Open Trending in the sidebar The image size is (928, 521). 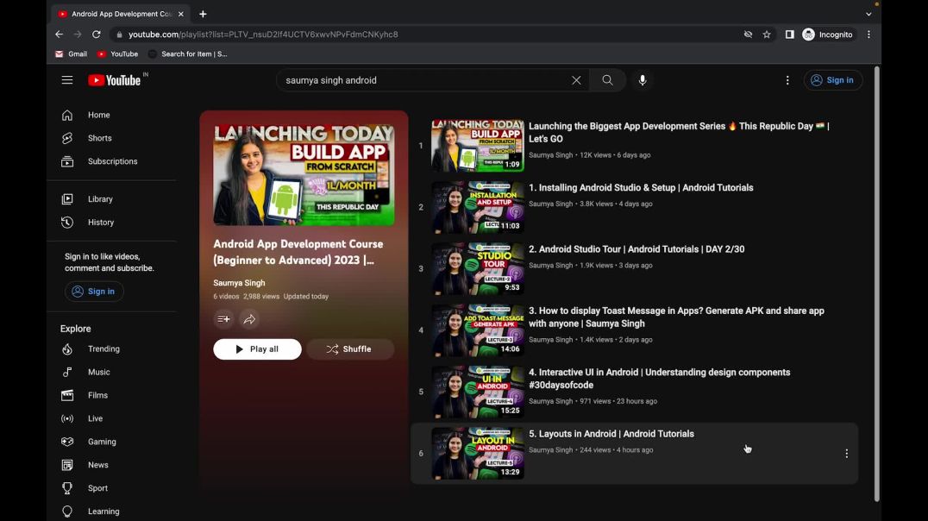103,349
